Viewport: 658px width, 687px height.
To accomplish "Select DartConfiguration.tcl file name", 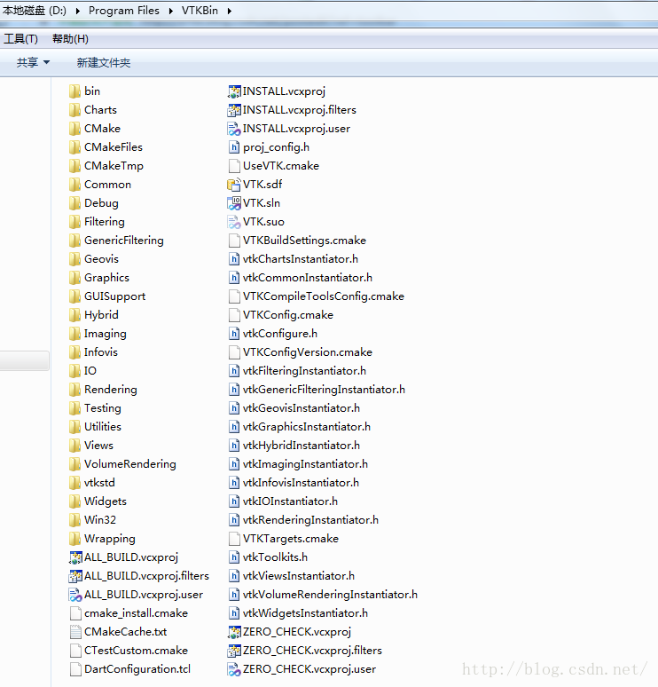I will click(x=137, y=669).
